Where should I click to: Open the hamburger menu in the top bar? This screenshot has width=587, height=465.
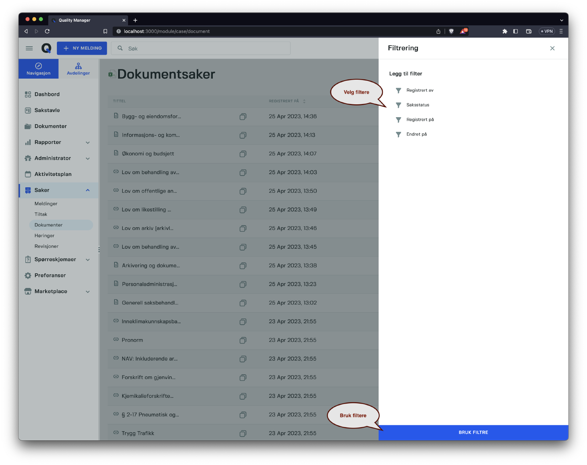click(29, 48)
